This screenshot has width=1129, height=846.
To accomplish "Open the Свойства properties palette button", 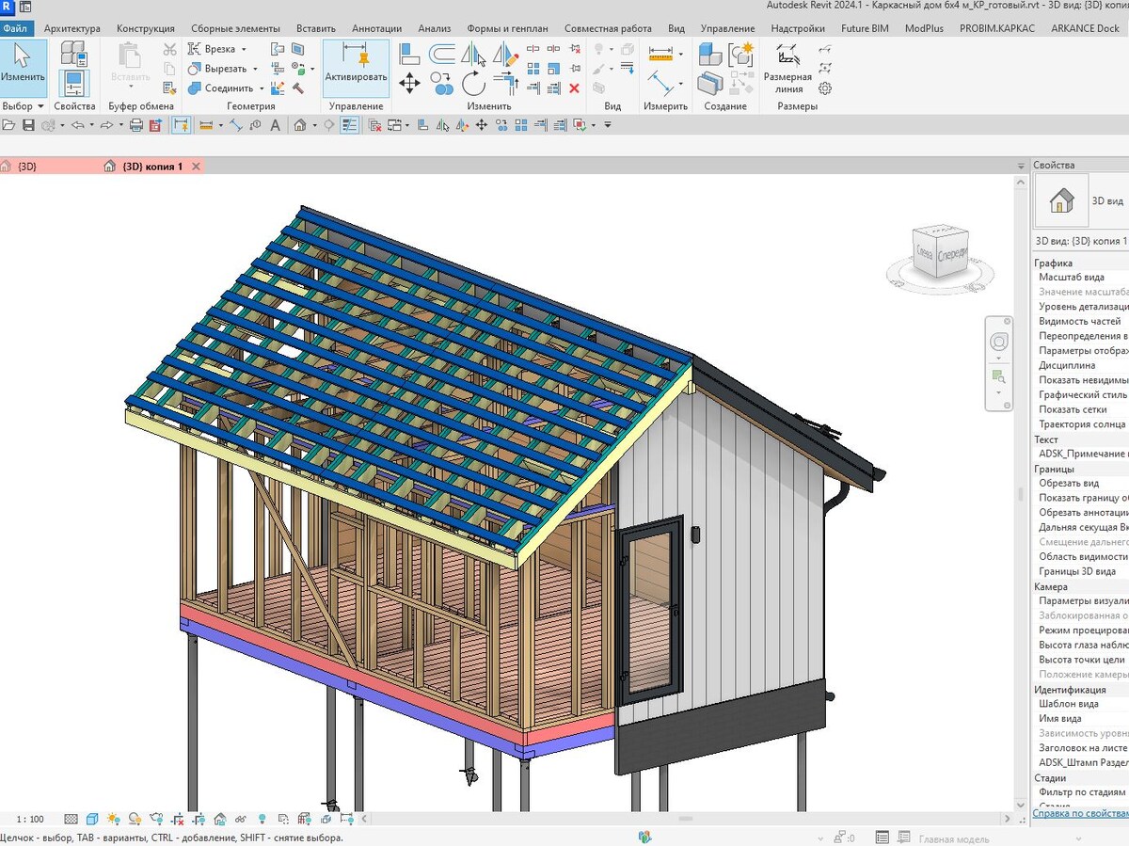I will tap(74, 69).
